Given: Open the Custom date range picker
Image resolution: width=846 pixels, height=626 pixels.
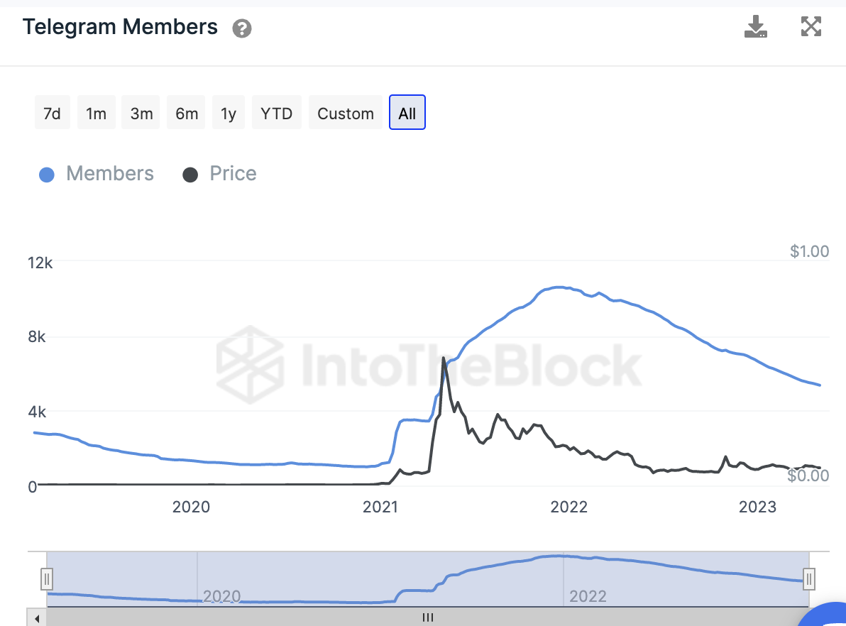Looking at the screenshot, I should coord(346,114).
